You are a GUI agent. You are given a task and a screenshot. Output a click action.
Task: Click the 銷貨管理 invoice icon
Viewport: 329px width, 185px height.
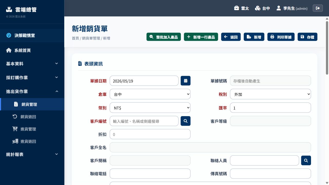pos(16,104)
